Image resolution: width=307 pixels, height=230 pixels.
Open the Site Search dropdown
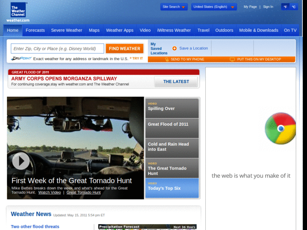[174, 7]
